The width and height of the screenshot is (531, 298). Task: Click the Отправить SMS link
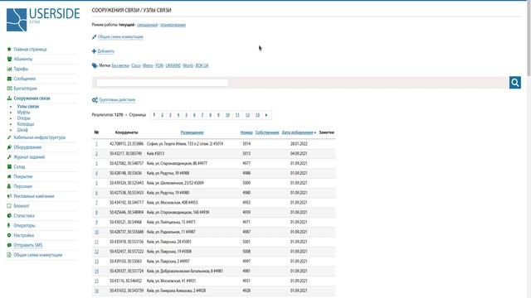coord(28,245)
